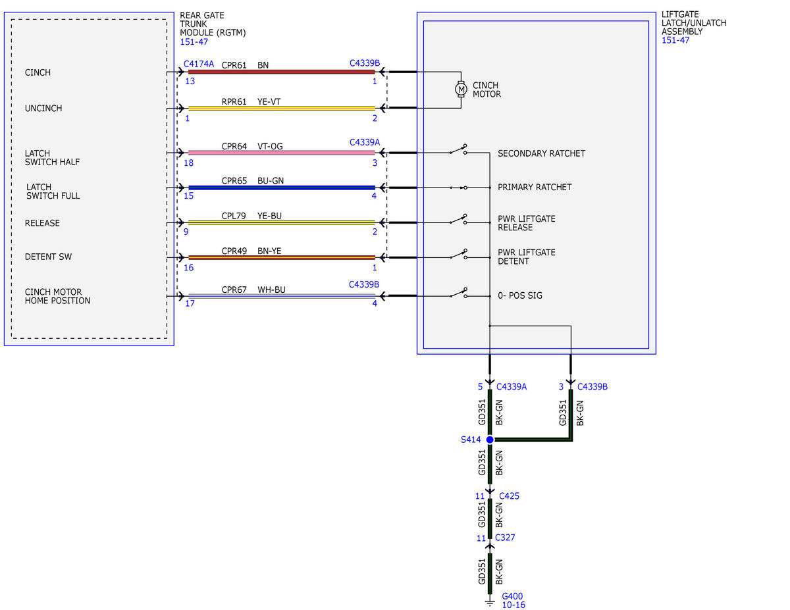This screenshot has height=610, width=790.
Task: Click the ground symbol below G400 wire
Action: pos(490,602)
